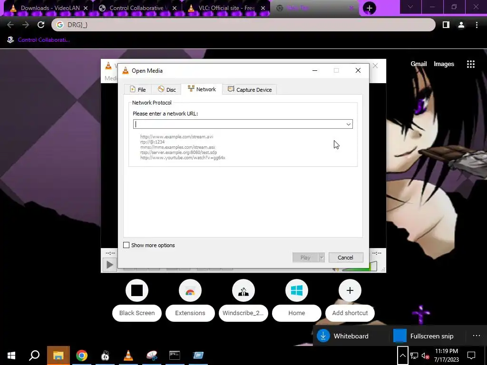
Task: Open the Windows Start menu
Action: point(11,355)
